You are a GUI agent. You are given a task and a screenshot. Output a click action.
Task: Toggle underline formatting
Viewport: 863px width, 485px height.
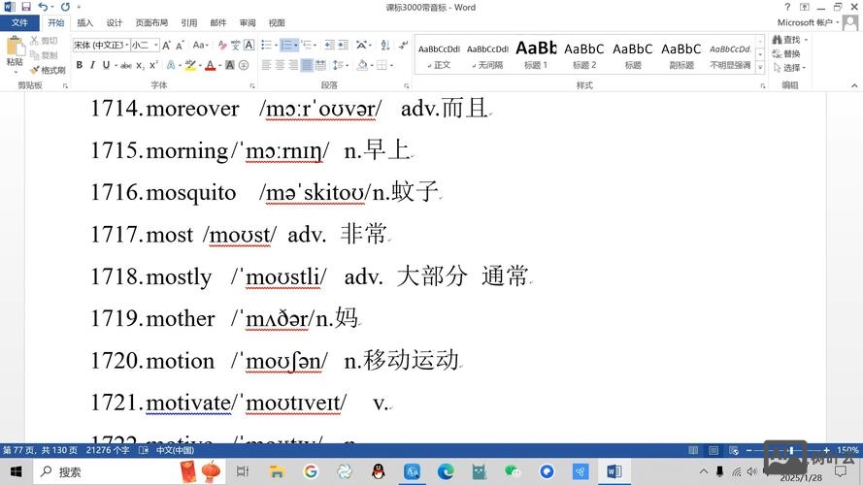click(x=106, y=65)
